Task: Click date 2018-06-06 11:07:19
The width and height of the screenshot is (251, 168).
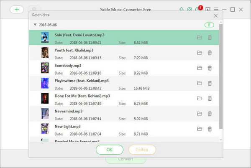Action: coord(85,104)
